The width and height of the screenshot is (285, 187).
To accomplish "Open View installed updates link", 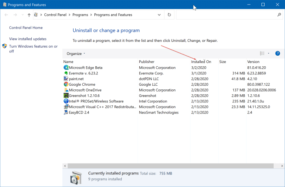I will coord(28,39).
